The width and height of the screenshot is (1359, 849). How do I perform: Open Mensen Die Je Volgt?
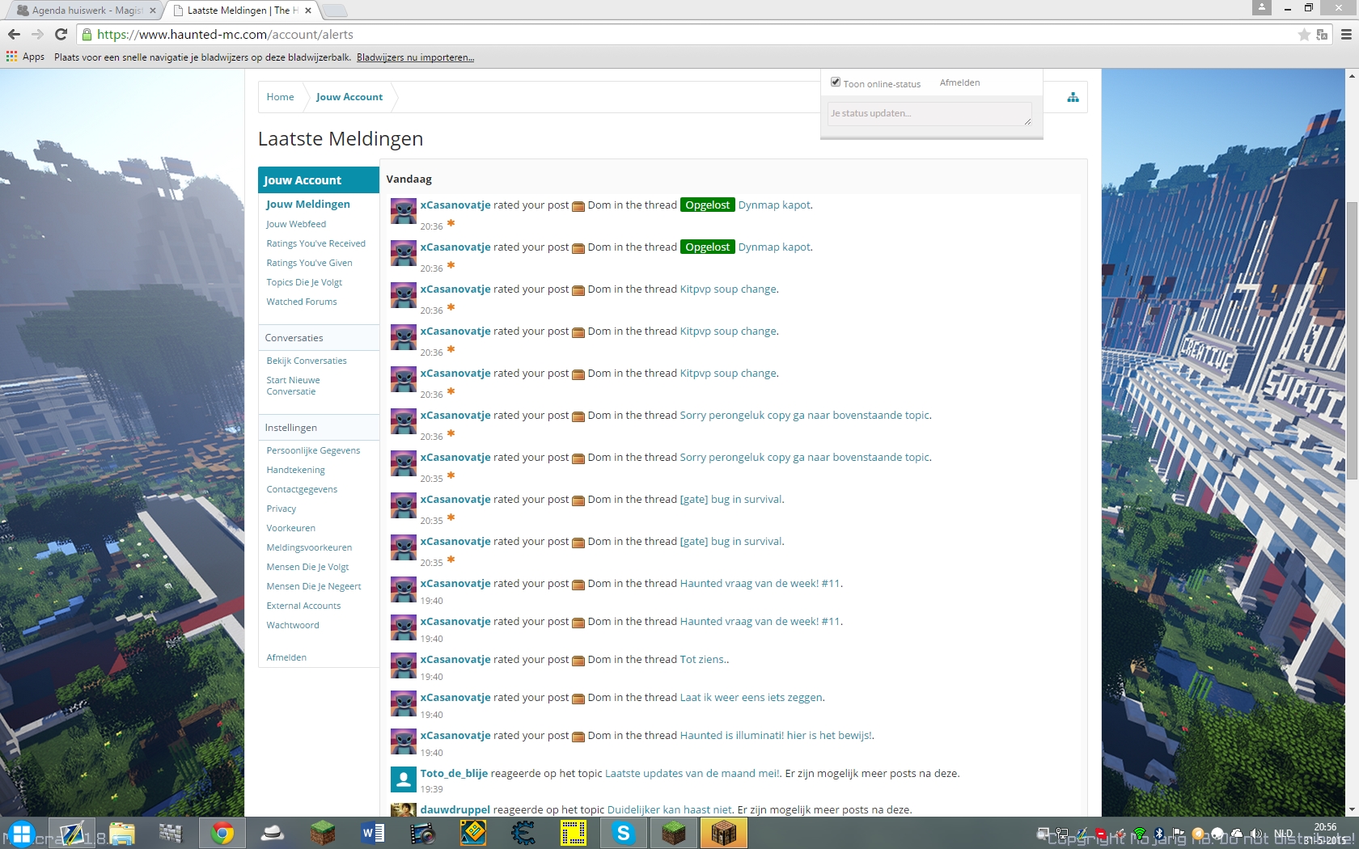click(x=307, y=567)
